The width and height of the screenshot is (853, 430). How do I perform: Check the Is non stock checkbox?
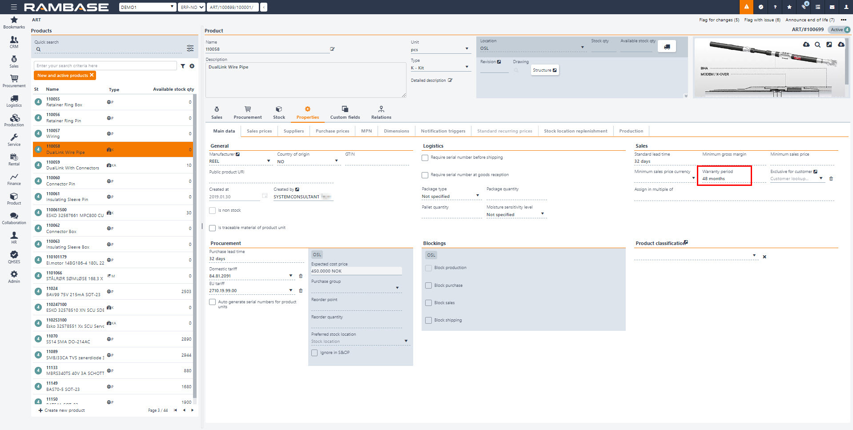[x=213, y=210]
